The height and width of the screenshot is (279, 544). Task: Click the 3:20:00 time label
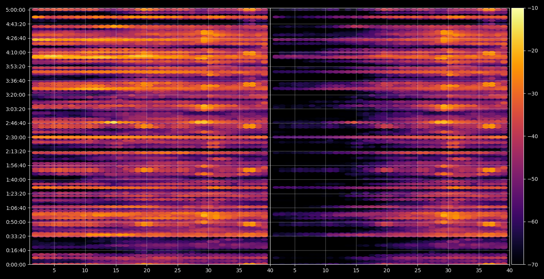tap(16, 95)
